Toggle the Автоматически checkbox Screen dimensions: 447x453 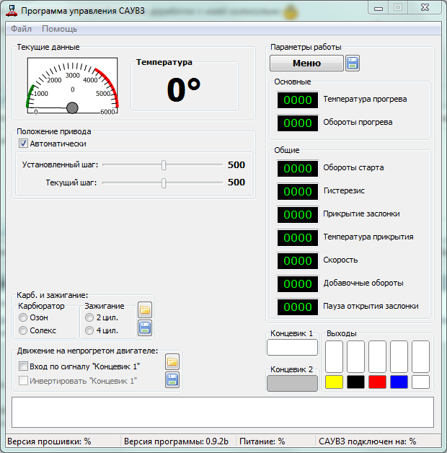point(23,144)
